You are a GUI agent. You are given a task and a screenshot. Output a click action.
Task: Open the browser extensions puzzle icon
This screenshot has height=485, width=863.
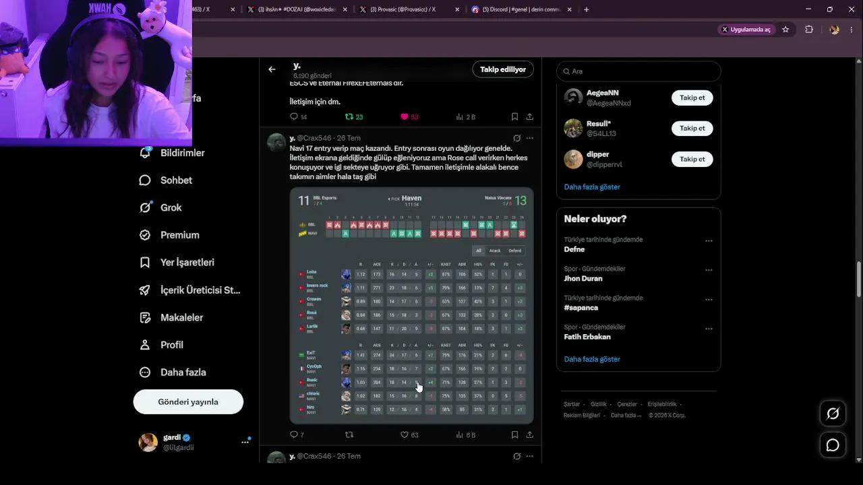809,30
